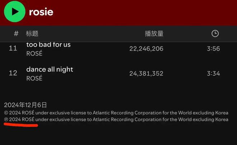Click the clock duration column icon
The width and height of the screenshot is (237, 145).
(x=215, y=34)
